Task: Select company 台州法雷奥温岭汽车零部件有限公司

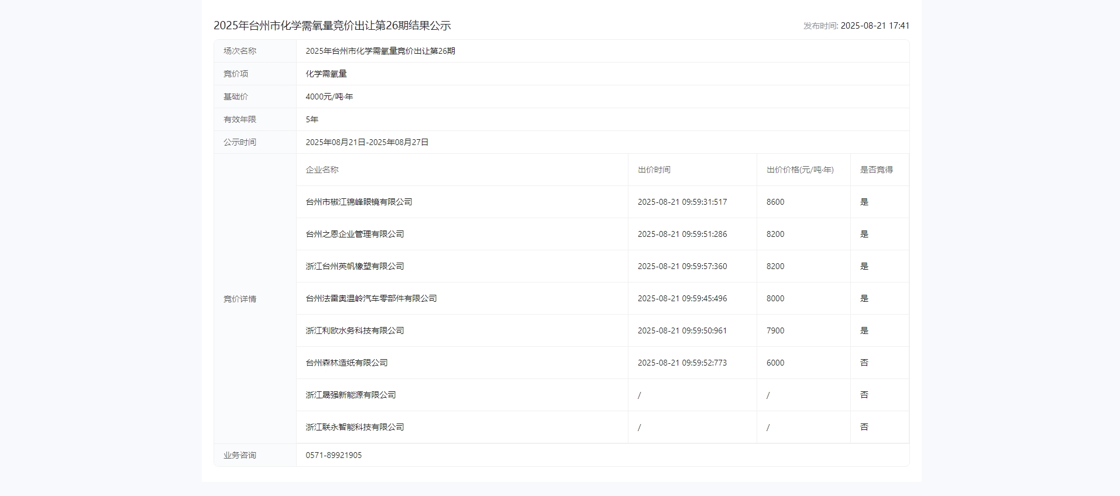Action: 371,298
